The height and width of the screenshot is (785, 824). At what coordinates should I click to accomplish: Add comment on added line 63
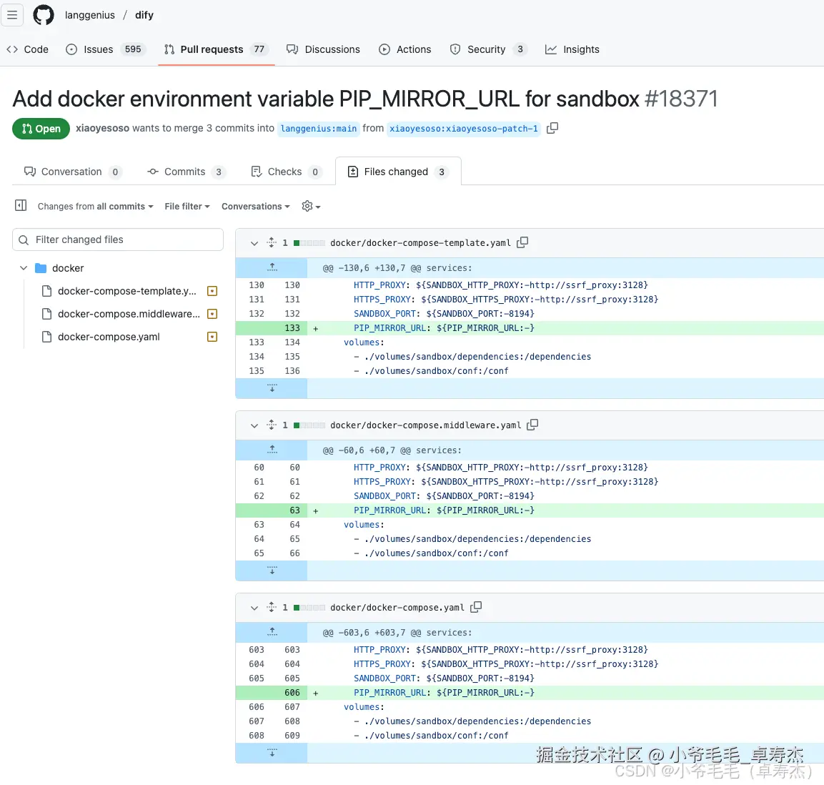pyautogui.click(x=316, y=510)
